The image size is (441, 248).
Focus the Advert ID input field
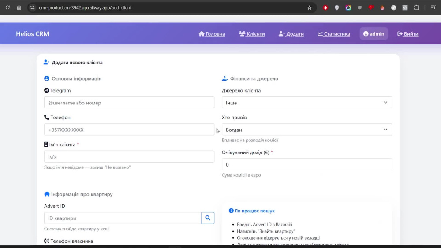tap(123, 218)
